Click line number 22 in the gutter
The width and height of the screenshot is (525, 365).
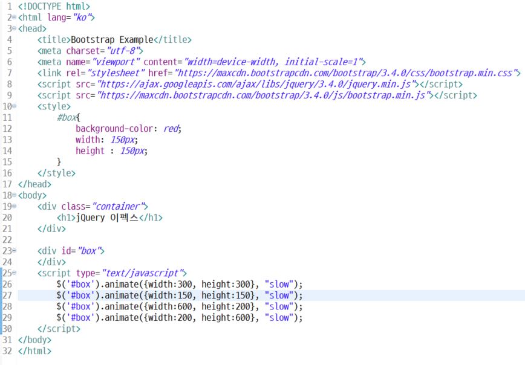(7, 239)
